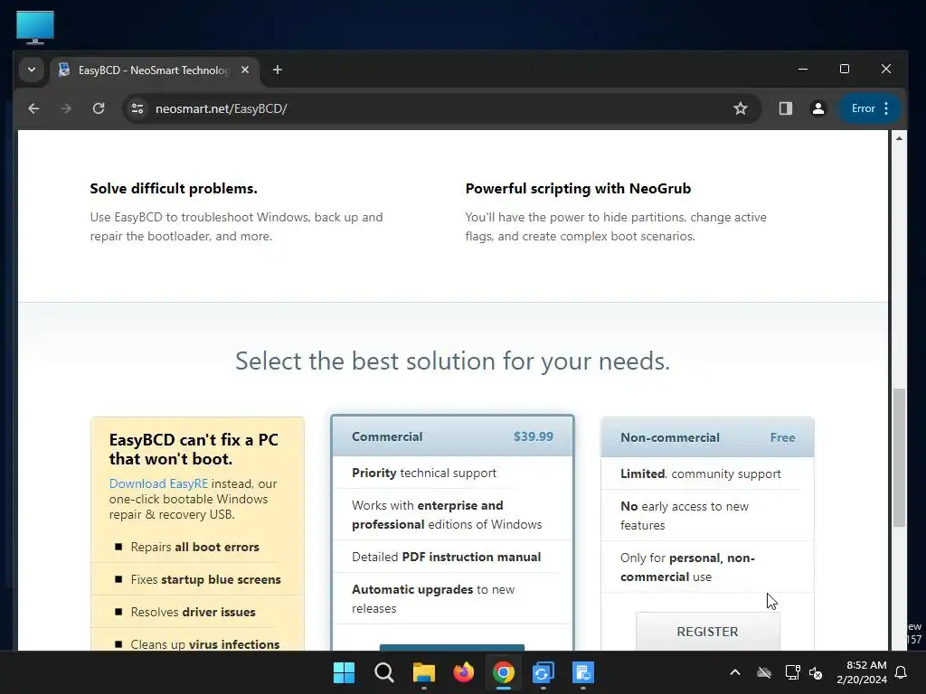Open the Chrome menu via Error button
This screenshot has width=926, height=694.
pyautogui.click(x=870, y=108)
